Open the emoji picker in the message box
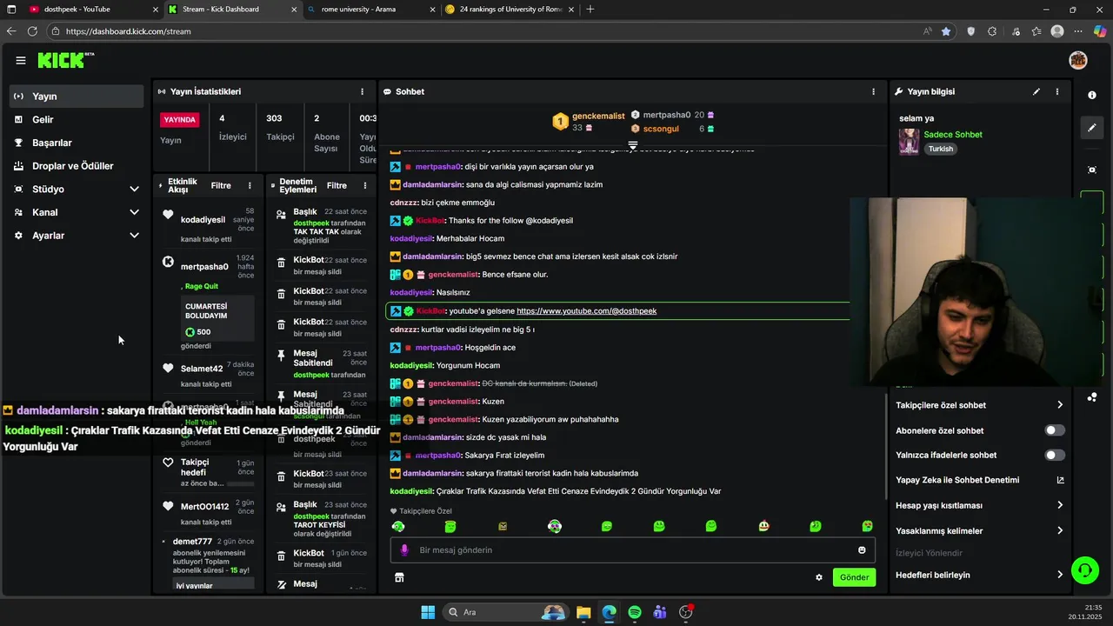Screen dimensions: 1113x626 click(862, 549)
